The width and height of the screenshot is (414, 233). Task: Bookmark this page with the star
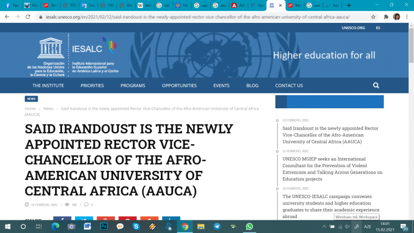(x=373, y=17)
